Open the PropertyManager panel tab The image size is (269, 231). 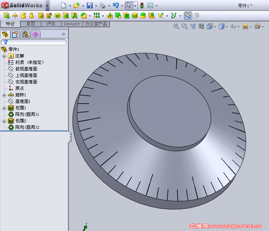[x=15, y=34]
